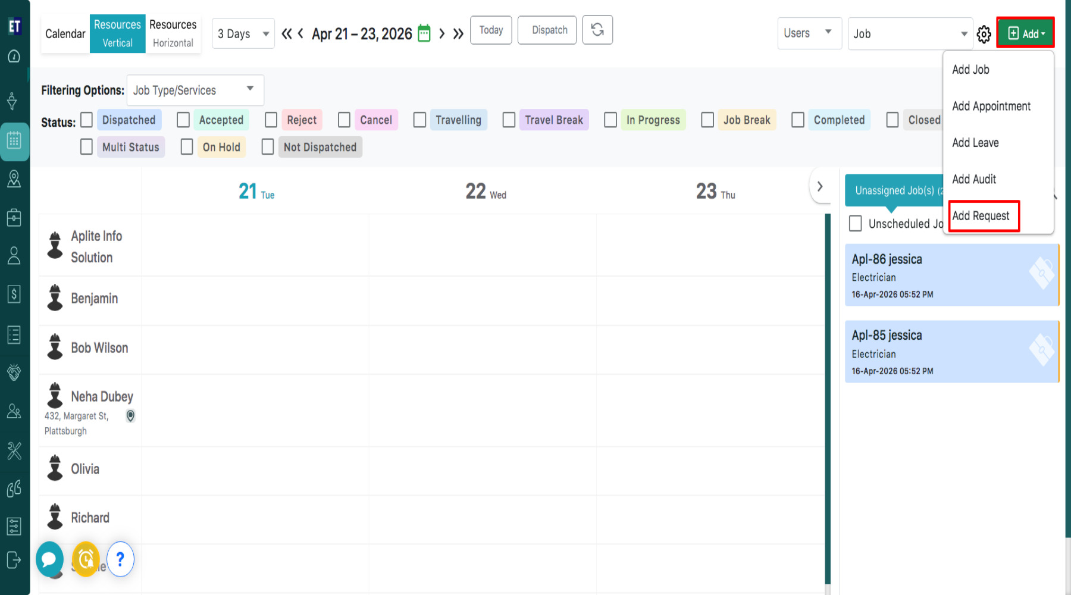
Task: Open the Users dropdown
Action: tap(809, 33)
